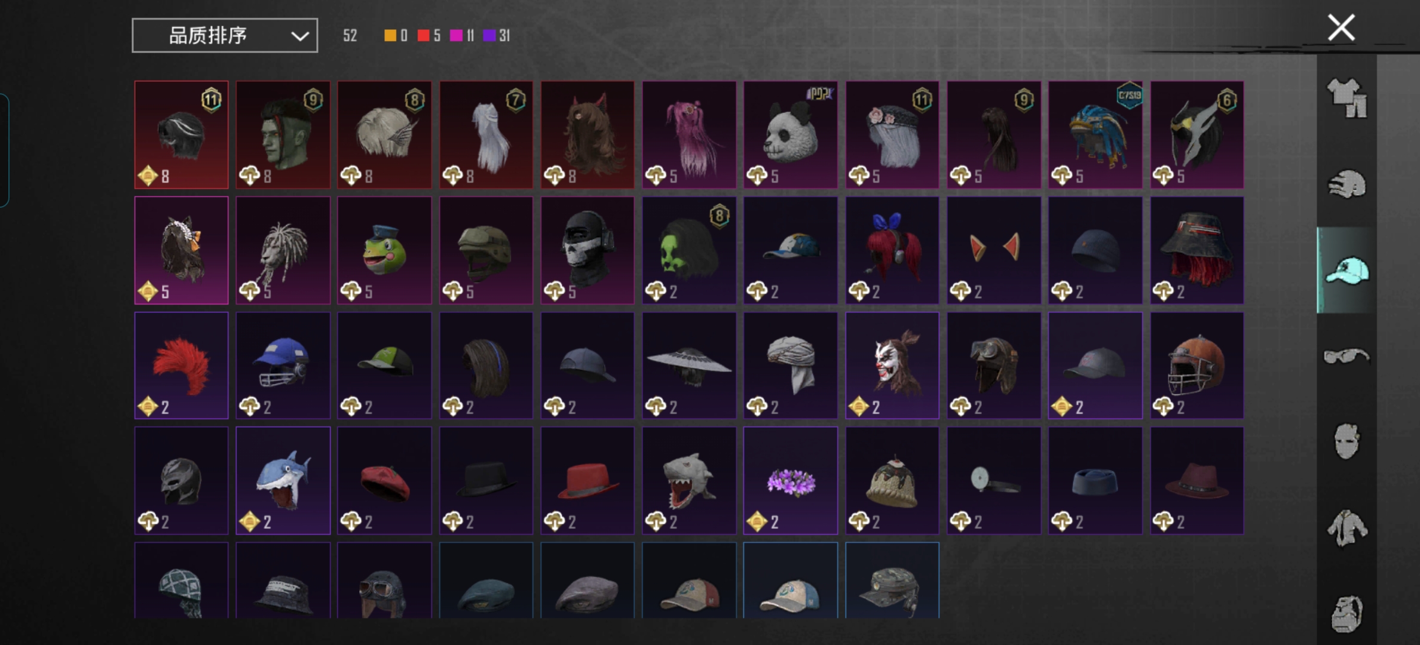Filter by the purple quality swatch

[489, 36]
